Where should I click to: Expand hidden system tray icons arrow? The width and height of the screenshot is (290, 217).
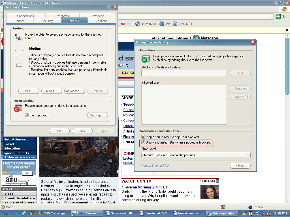tap(264, 213)
